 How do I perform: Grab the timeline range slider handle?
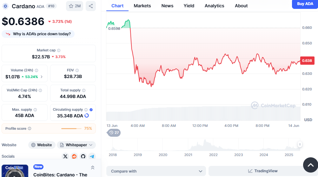pyautogui.click(x=300, y=144)
